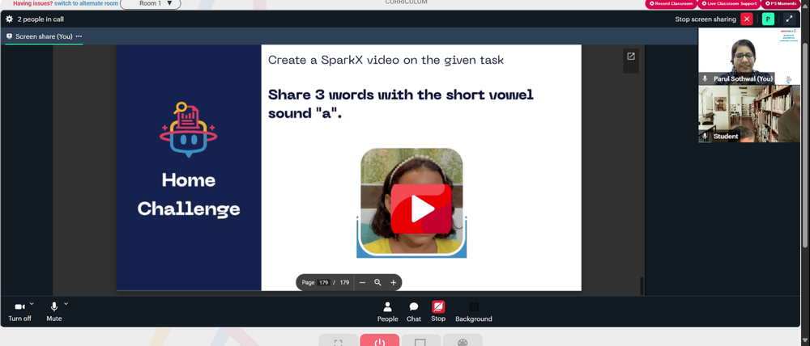The image size is (810, 346).
Task: Open microphone options chevron
Action: click(x=66, y=304)
